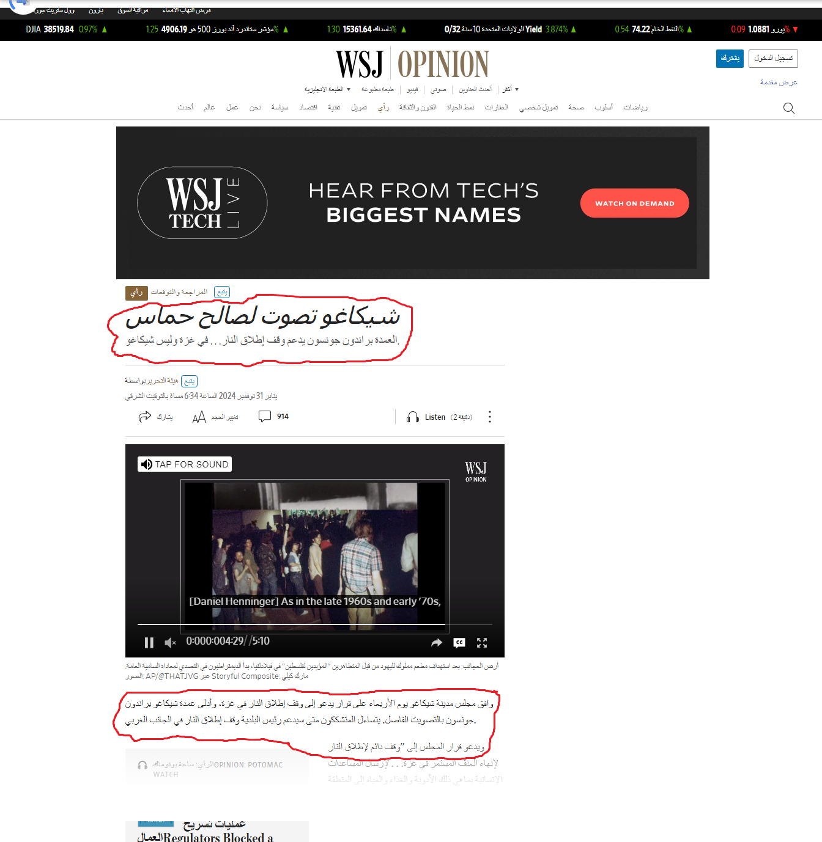Open 'بارون' Barron's top bar link

pyautogui.click(x=96, y=10)
